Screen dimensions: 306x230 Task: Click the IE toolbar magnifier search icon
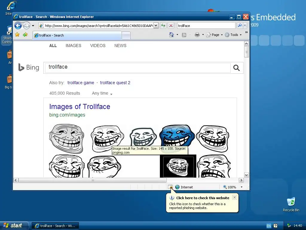click(240, 25)
